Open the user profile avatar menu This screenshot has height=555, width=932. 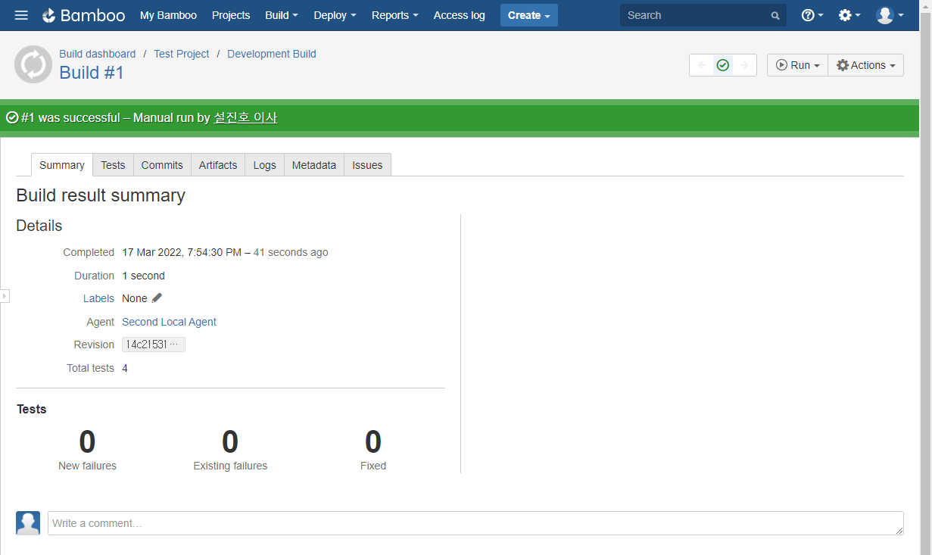pos(889,15)
